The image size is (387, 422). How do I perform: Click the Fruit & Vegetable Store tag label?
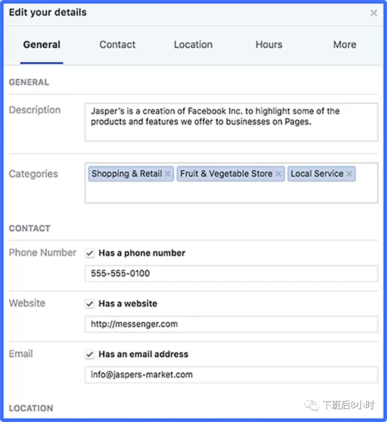point(226,174)
